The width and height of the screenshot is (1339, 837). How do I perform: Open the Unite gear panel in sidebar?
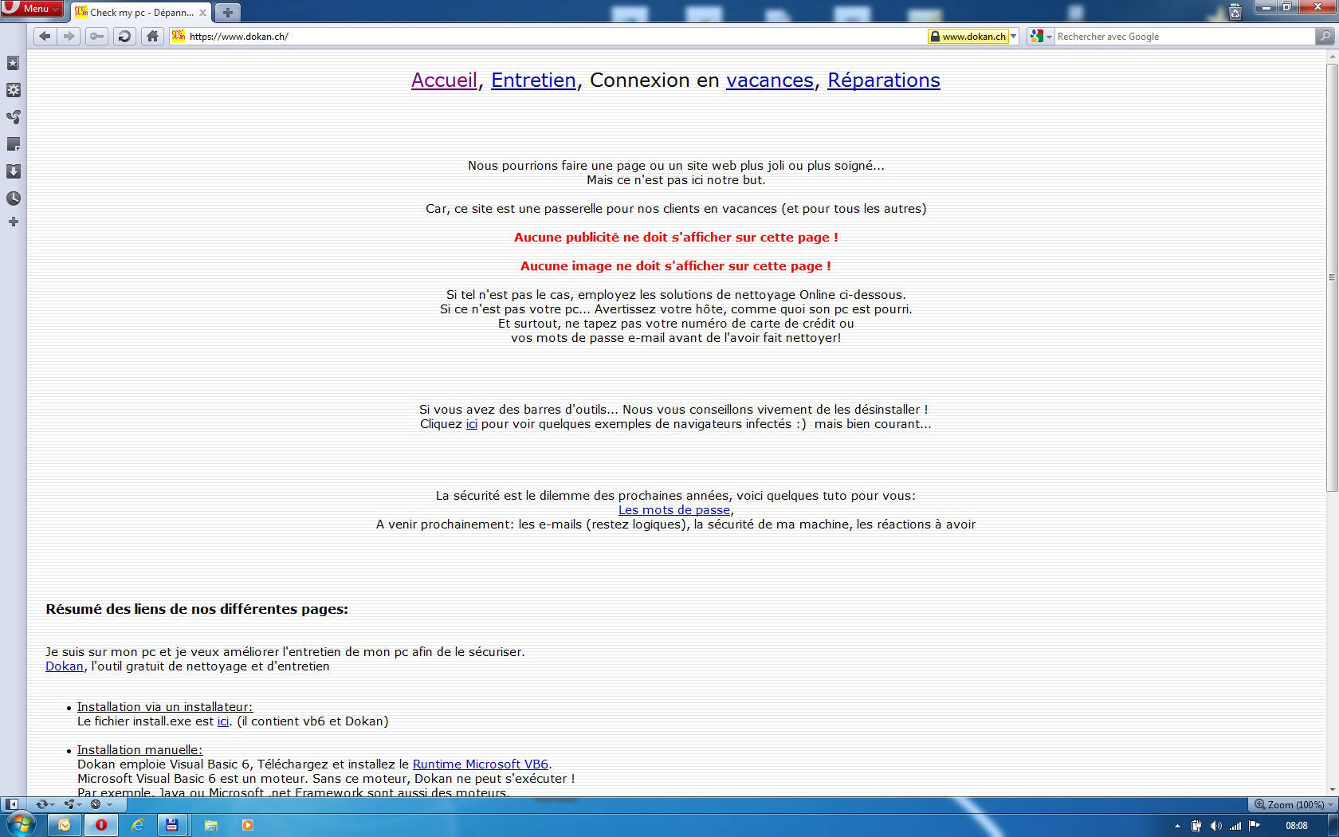click(13, 90)
